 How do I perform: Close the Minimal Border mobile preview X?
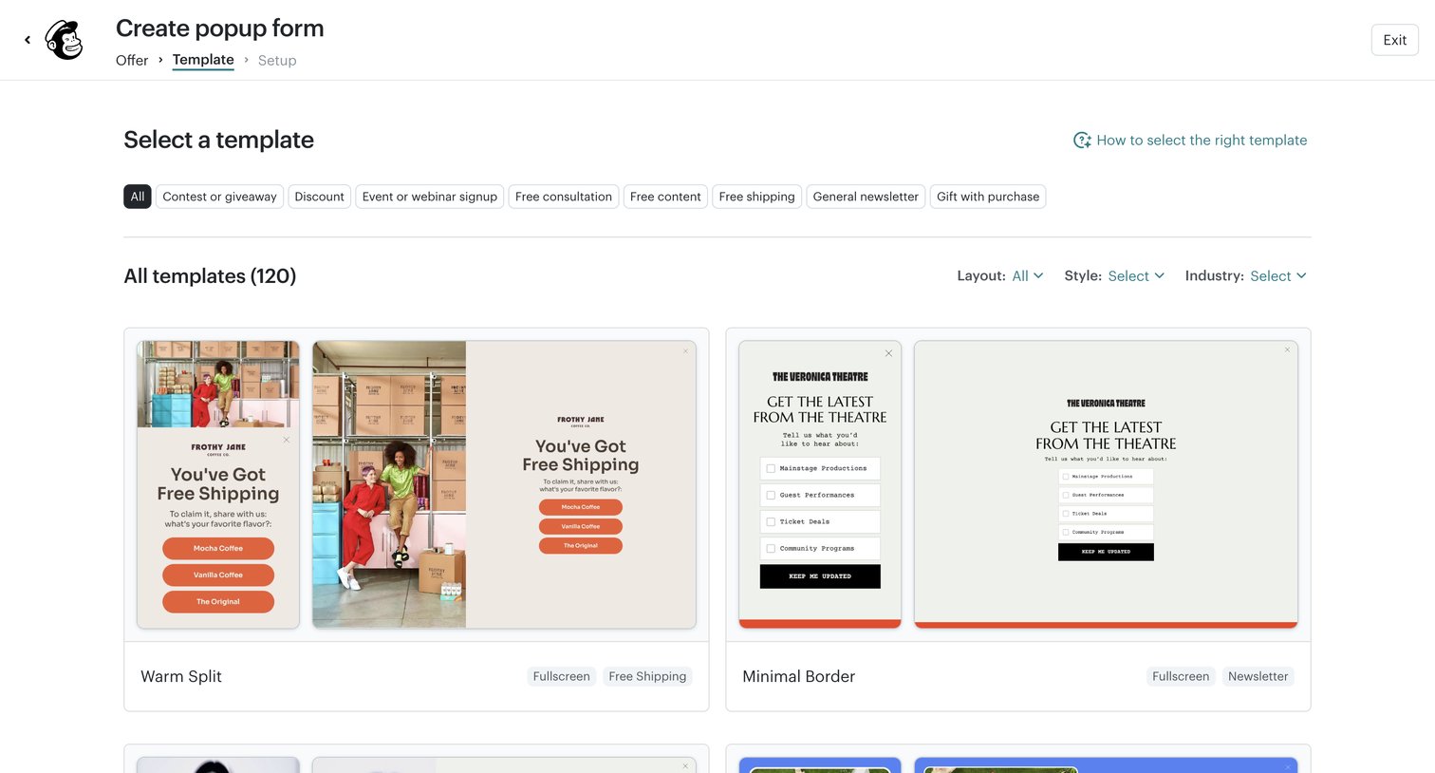(x=888, y=353)
